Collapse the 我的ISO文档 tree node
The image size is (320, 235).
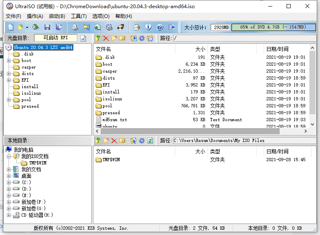coord(9,156)
